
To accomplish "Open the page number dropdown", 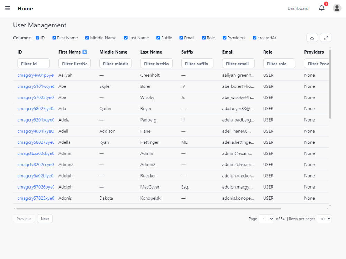I will pos(266,219).
